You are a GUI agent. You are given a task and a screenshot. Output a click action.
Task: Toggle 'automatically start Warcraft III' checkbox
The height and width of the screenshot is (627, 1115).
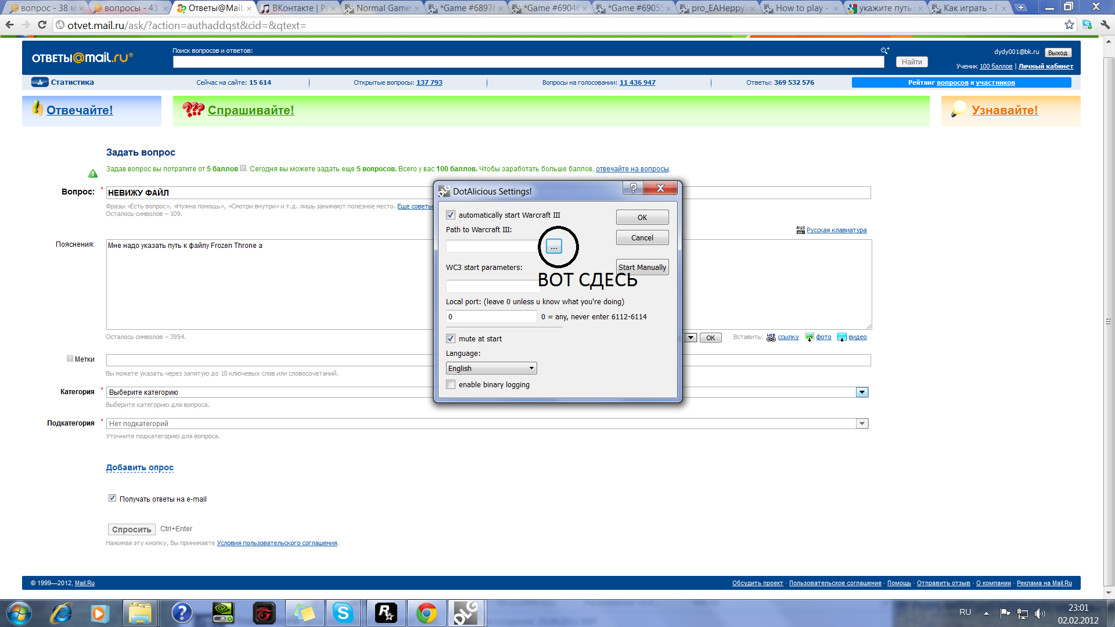click(451, 215)
